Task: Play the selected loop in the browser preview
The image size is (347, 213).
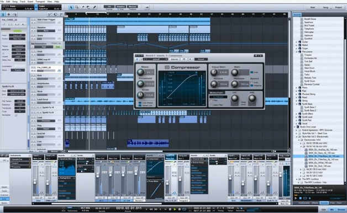Action: point(296,198)
